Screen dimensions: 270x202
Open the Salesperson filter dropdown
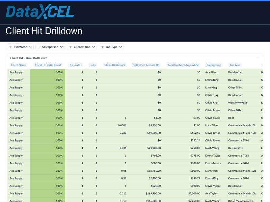(62, 47)
